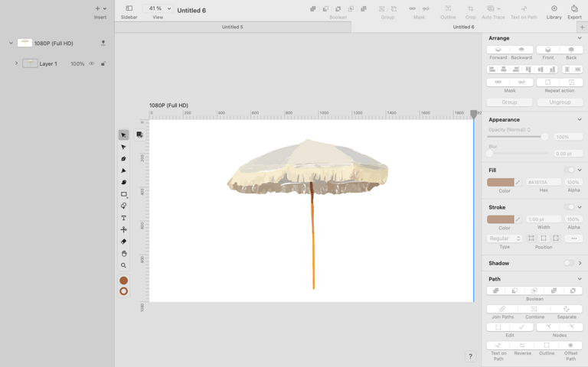Click the Ungroup button
The height and width of the screenshot is (367, 588).
[560, 102]
